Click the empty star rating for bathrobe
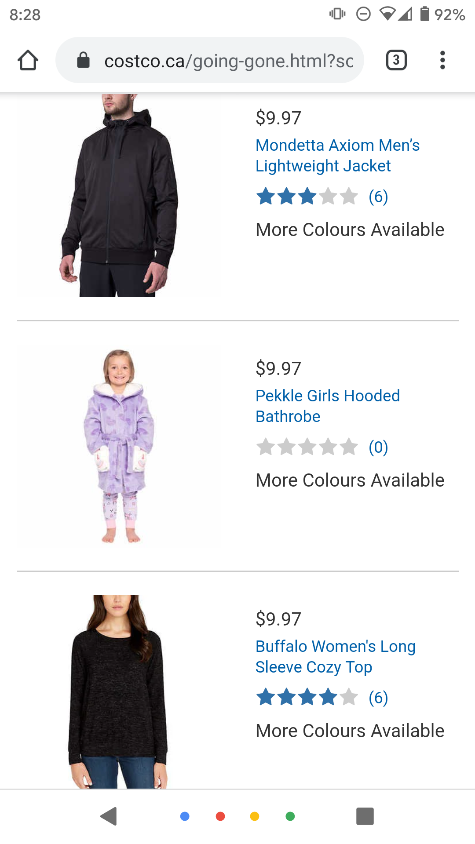475x844 pixels. click(307, 447)
